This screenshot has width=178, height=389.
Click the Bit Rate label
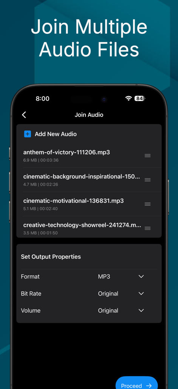pos(31,294)
